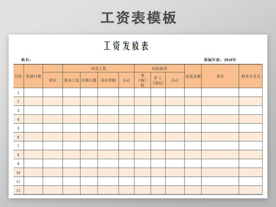The height and width of the screenshot is (207, 276).
Task: Select month row 10
Action: [x=138, y=172]
